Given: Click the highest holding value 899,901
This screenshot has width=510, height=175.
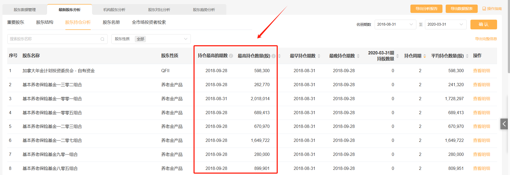Looking at the screenshot, I should pyautogui.click(x=262, y=169).
